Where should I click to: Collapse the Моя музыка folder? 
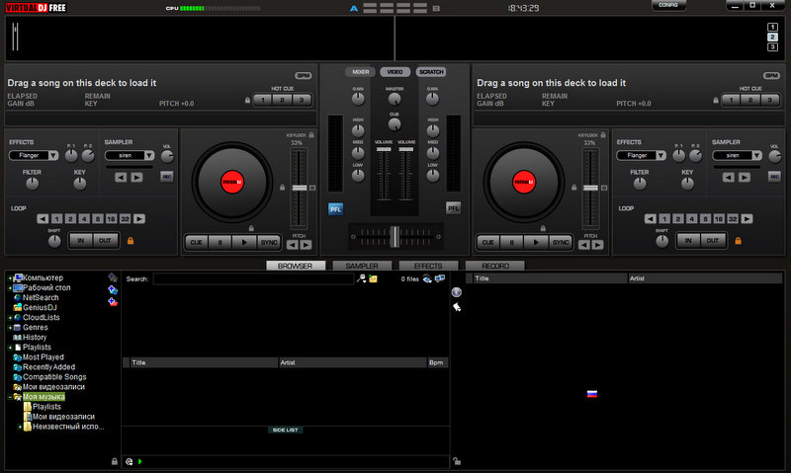point(10,397)
